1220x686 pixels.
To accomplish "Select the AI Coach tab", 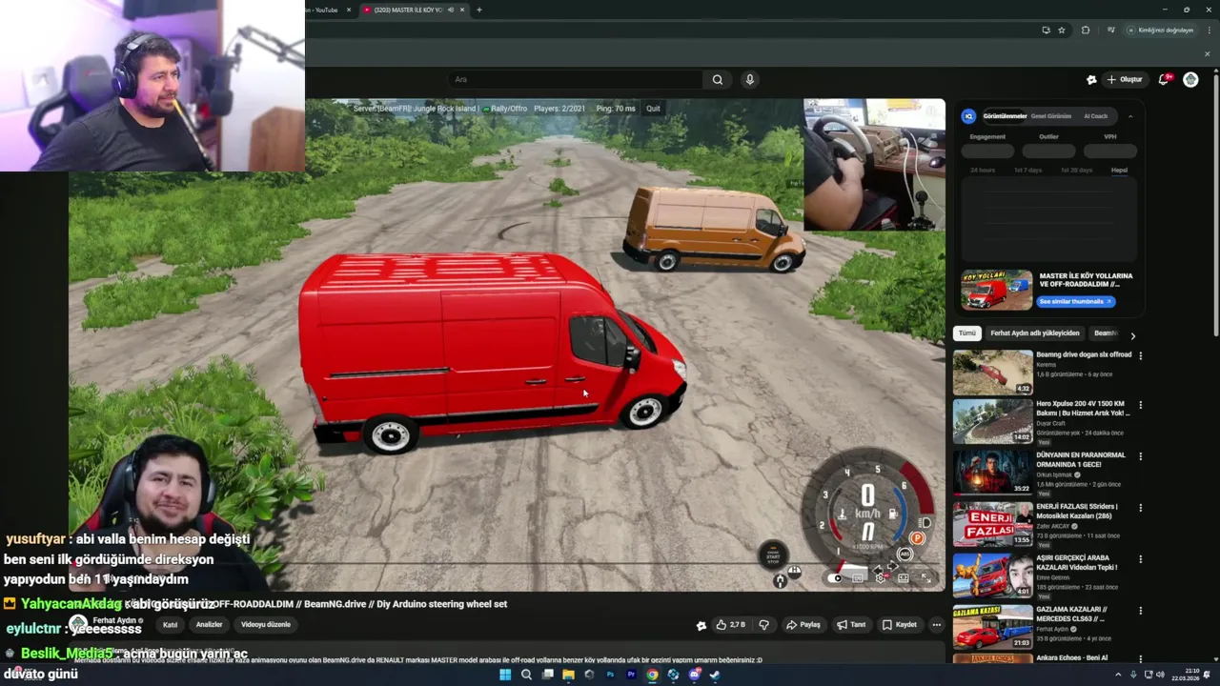I will tap(1096, 116).
